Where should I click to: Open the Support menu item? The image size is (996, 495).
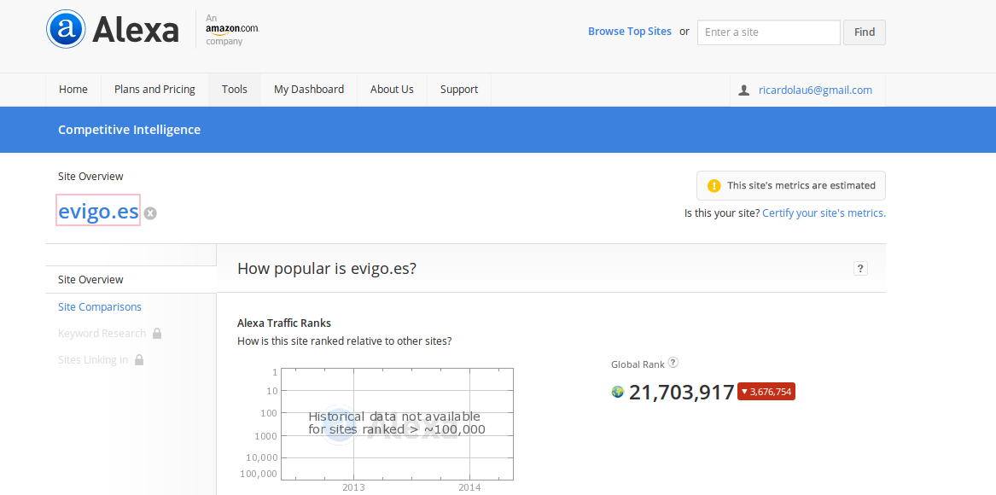click(459, 90)
